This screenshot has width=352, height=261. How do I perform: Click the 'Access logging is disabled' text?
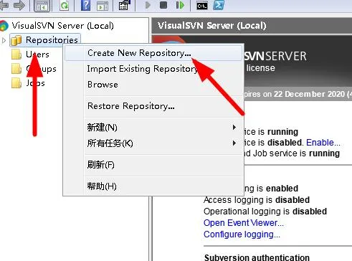[x=257, y=200]
